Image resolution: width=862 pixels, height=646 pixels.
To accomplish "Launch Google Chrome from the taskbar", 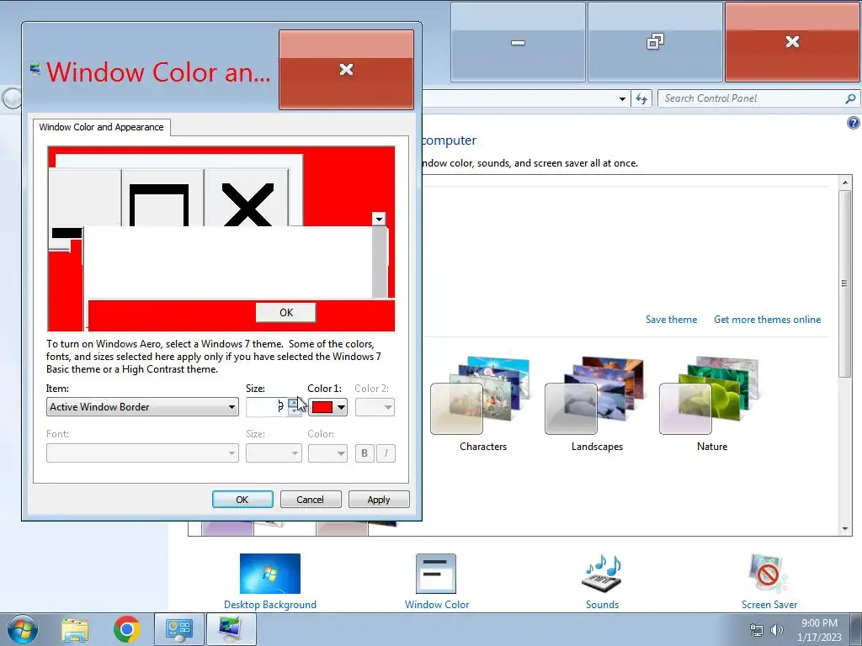I will (x=127, y=629).
